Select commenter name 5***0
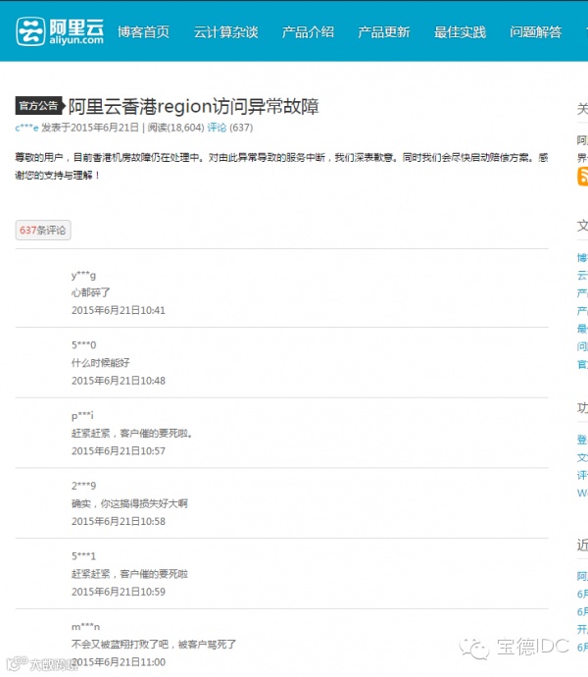The image size is (588, 677). point(83,345)
